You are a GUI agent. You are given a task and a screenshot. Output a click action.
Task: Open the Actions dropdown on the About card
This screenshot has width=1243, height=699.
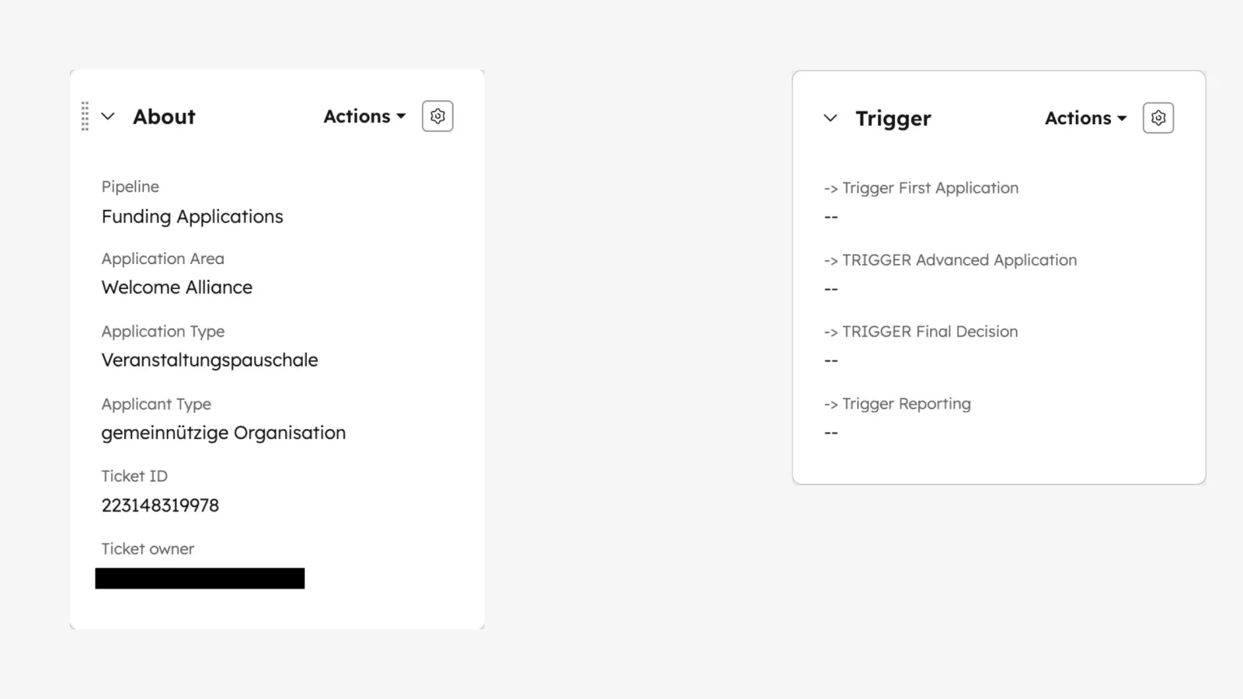click(357, 116)
